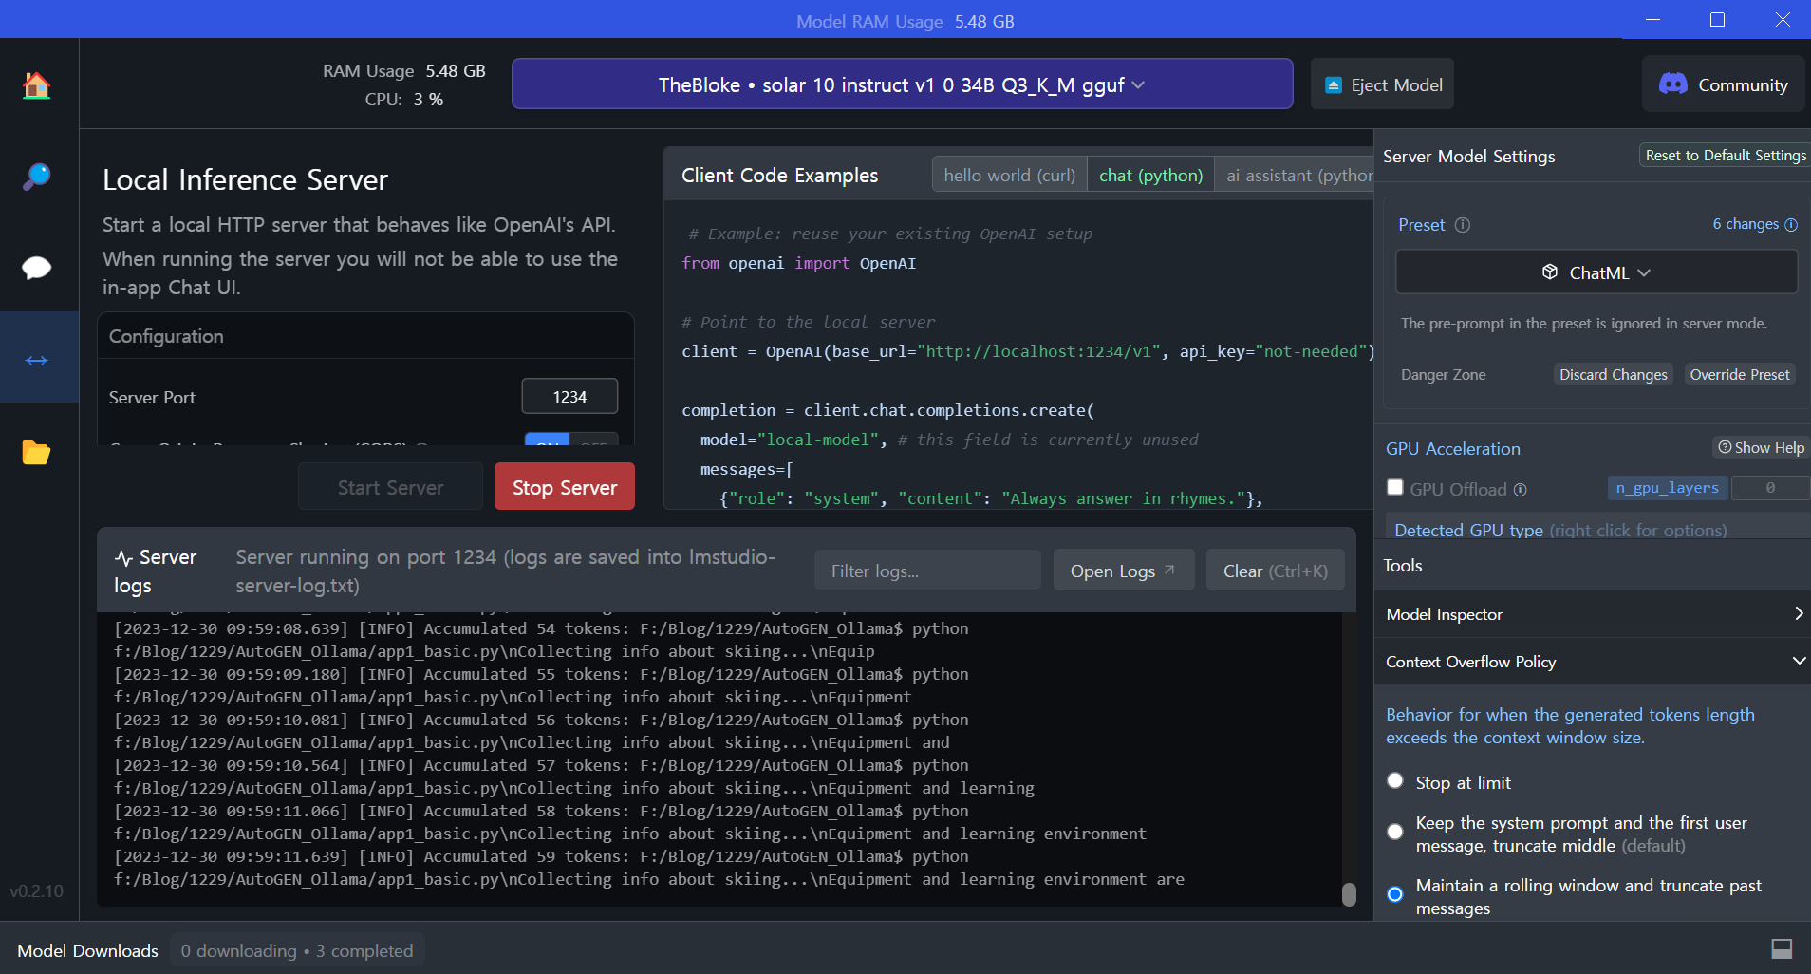Click the GPU Acceleration heading
The image size is (1811, 974).
1452,449
